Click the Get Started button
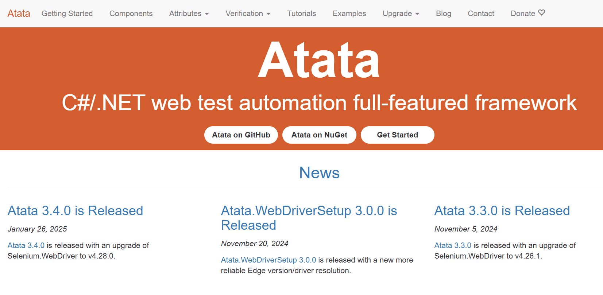Screen dimensions: 603x295 click(x=397, y=135)
